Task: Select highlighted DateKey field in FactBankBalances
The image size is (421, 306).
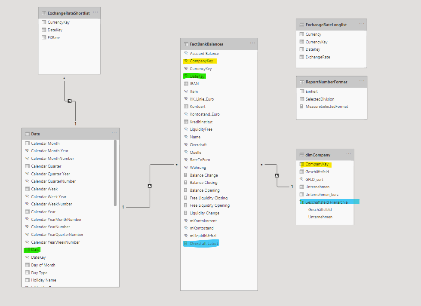Action: point(197,76)
